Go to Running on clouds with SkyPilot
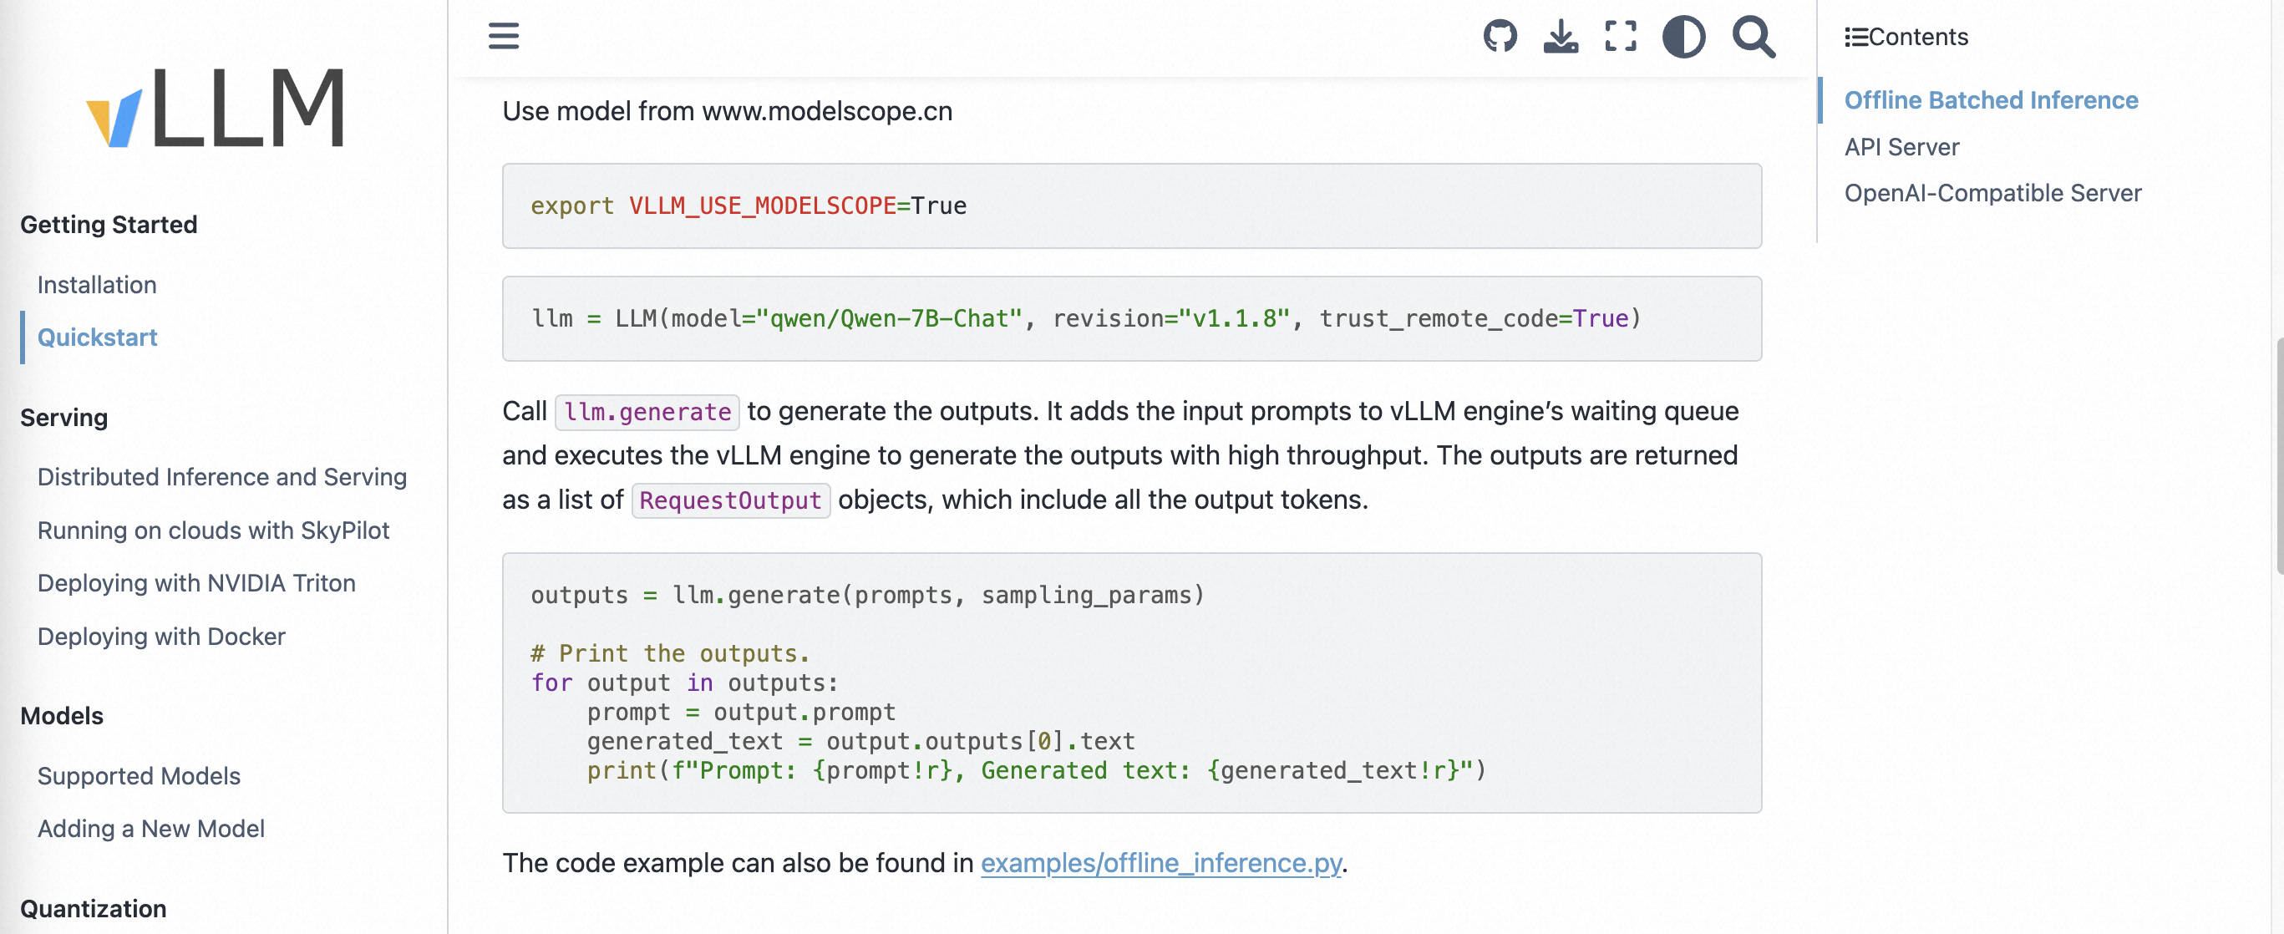The height and width of the screenshot is (934, 2284). pyautogui.click(x=213, y=530)
